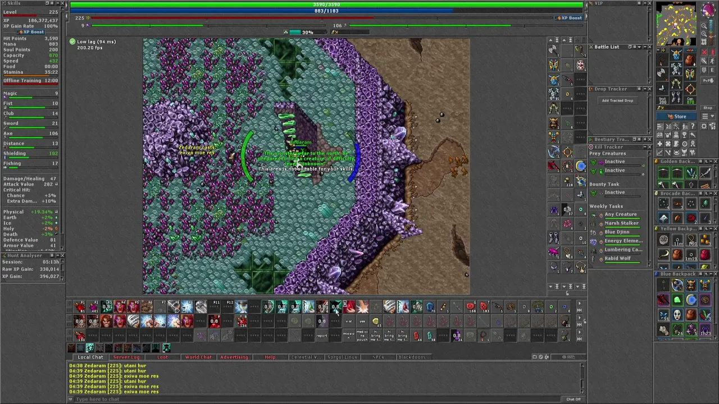This screenshot has width=719, height=404.
Task: Close the Drop Tracker panel
Action: click(650, 89)
